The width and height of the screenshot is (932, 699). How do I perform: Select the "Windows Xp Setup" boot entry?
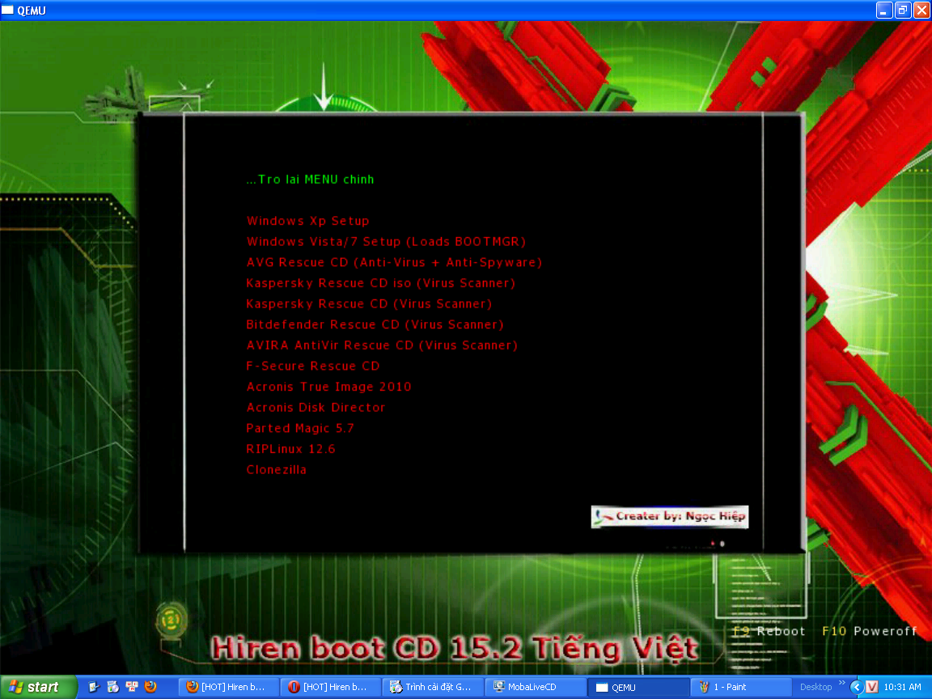click(307, 220)
